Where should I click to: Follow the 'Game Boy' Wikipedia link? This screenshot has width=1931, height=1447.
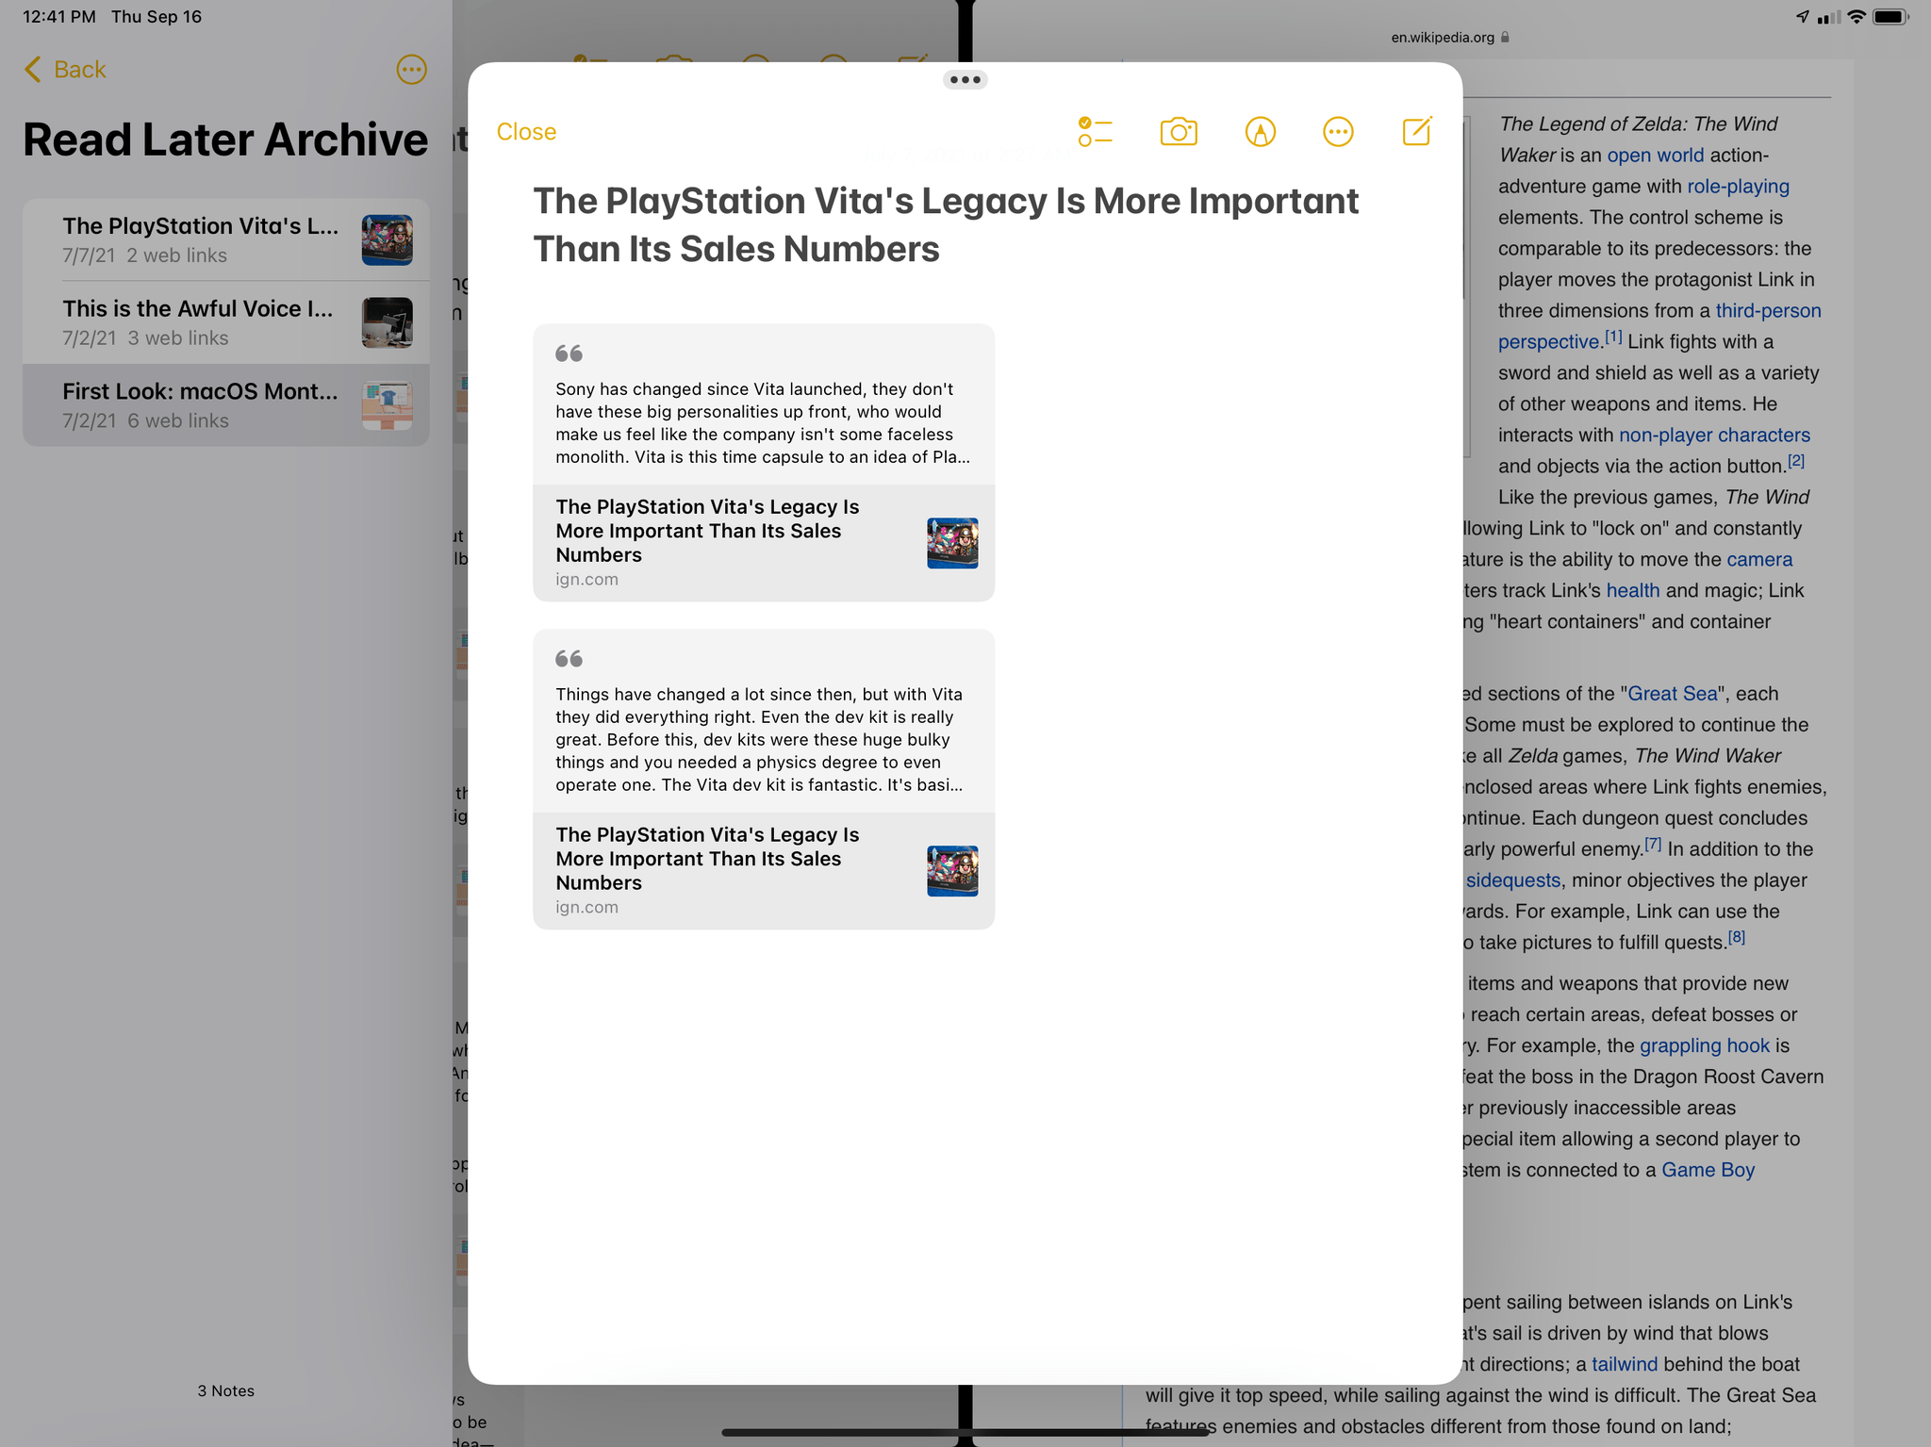tap(1708, 1171)
